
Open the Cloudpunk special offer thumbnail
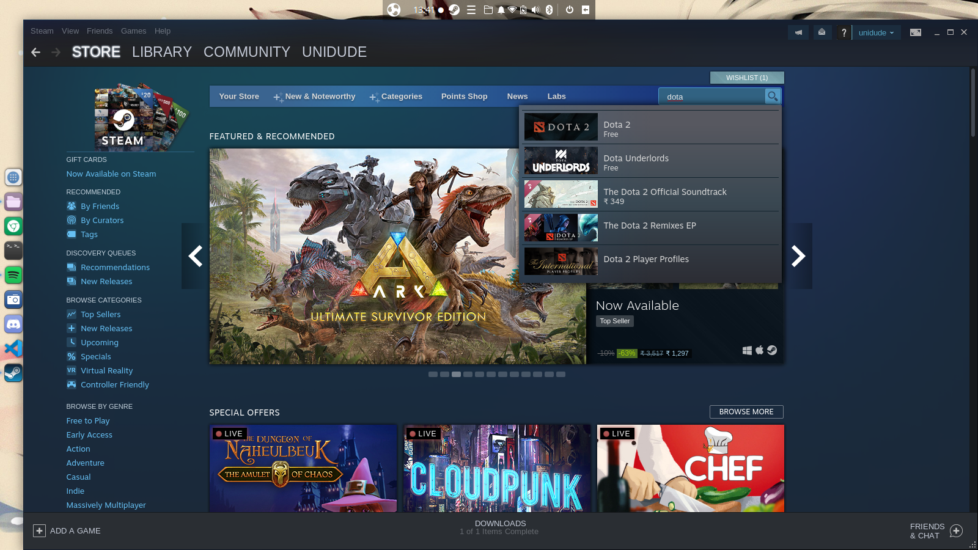point(497,468)
